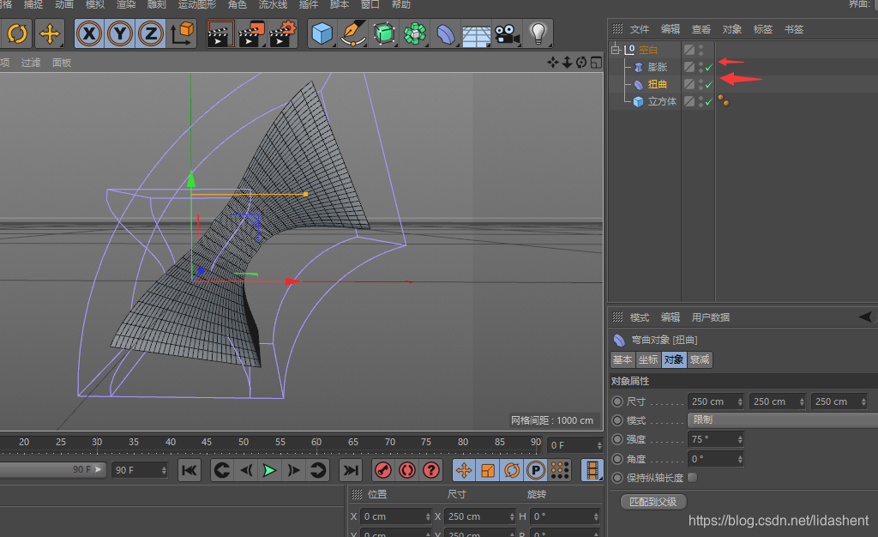
Task: Select the spline Pen tool icon
Action: pyautogui.click(x=352, y=34)
